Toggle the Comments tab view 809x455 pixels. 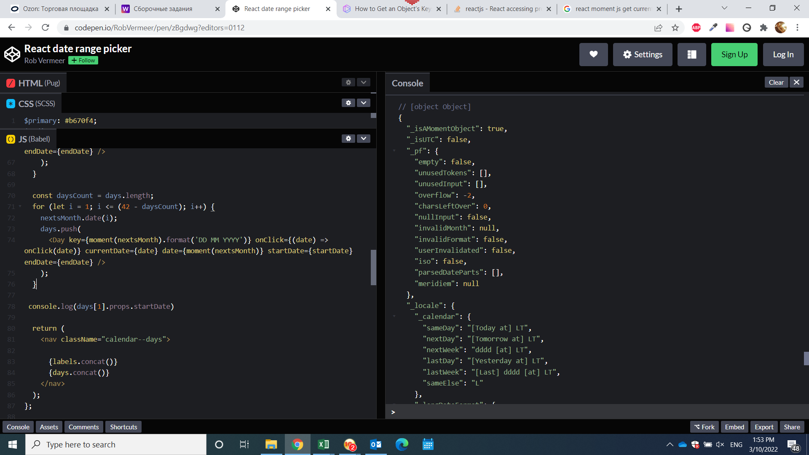[83, 427]
